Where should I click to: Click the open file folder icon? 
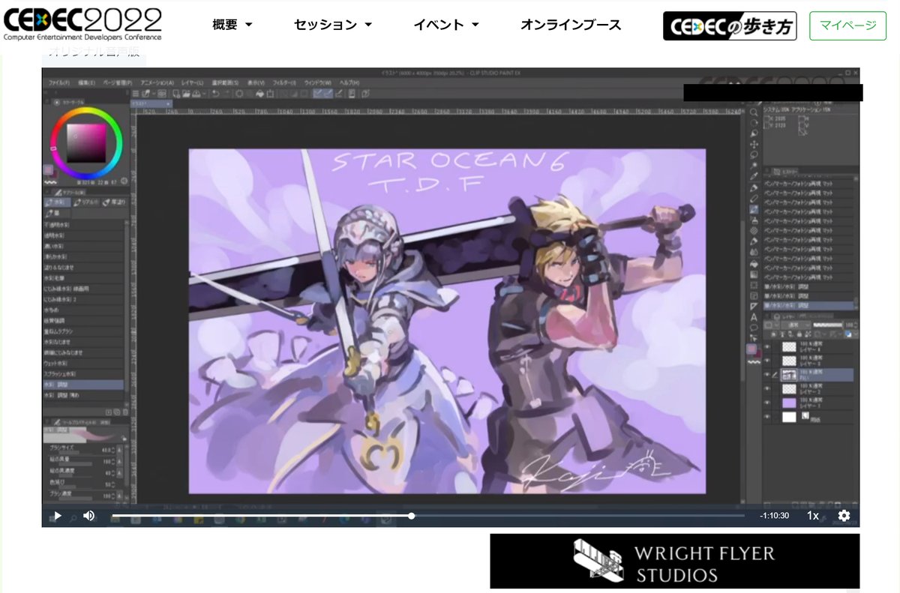(x=186, y=94)
